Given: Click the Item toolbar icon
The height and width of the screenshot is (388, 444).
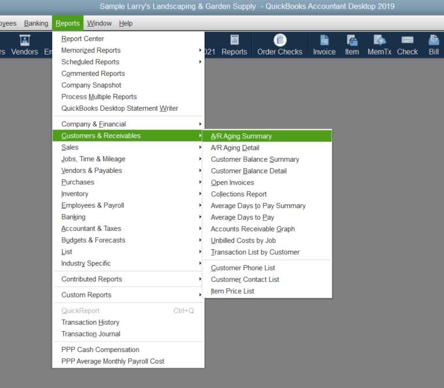Looking at the screenshot, I should (x=352, y=45).
